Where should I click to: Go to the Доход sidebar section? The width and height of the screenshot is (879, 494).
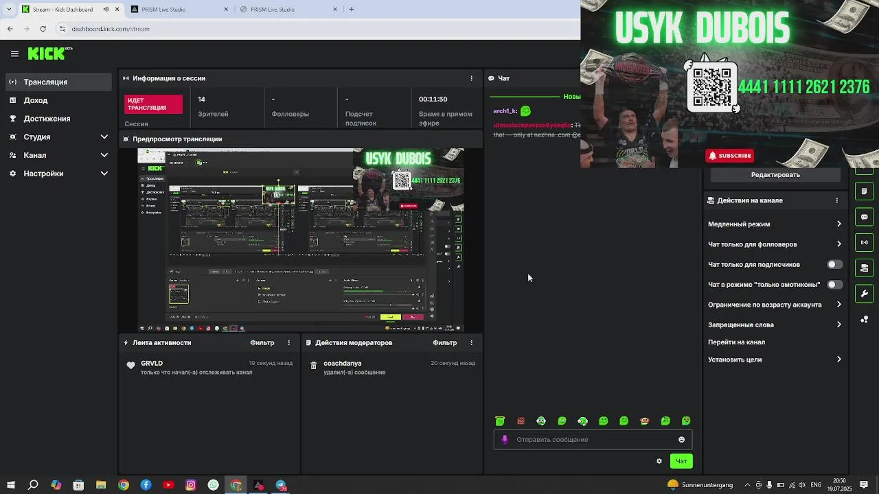(57, 100)
